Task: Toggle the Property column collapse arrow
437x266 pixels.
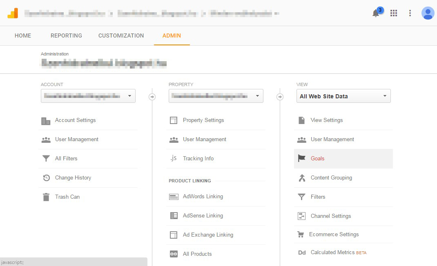Action: point(280,97)
